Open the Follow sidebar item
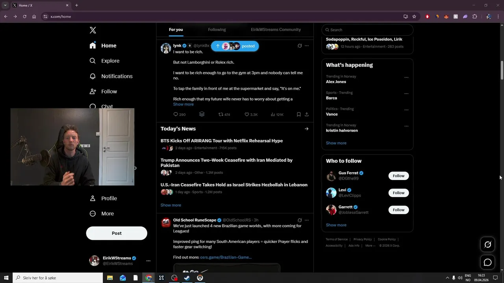 point(104,92)
